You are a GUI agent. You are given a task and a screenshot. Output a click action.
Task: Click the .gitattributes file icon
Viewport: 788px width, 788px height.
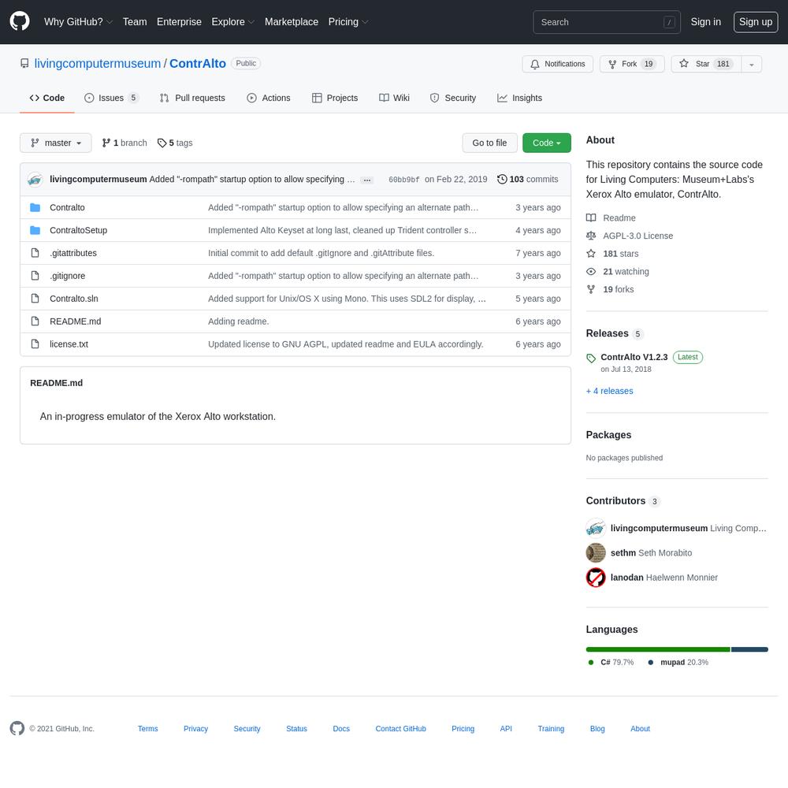pyautogui.click(x=35, y=253)
